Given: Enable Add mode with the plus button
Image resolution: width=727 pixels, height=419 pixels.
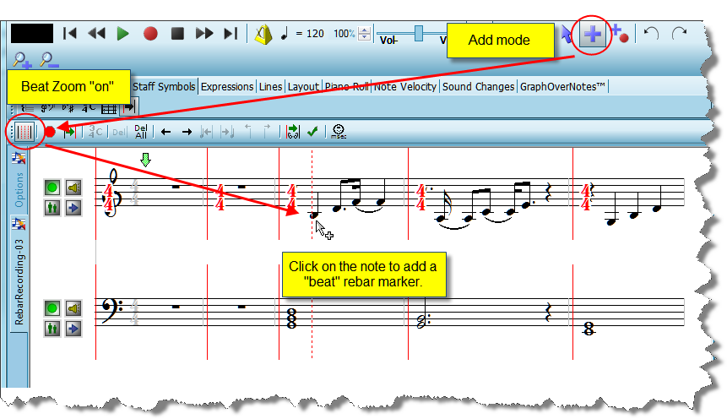Looking at the screenshot, I should tap(594, 35).
